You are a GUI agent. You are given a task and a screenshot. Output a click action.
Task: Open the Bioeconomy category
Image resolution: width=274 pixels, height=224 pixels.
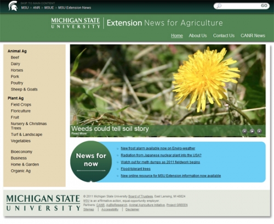pyautogui.click(x=21, y=151)
